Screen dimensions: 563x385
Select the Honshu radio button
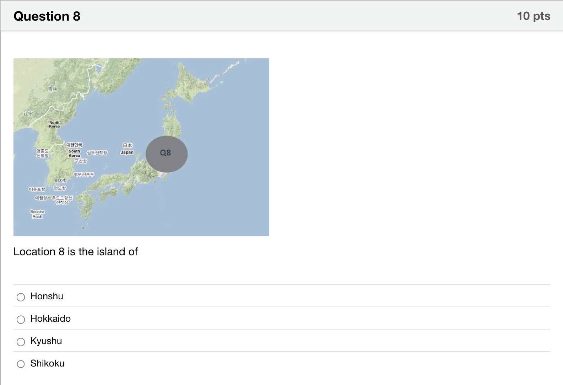[x=21, y=297]
